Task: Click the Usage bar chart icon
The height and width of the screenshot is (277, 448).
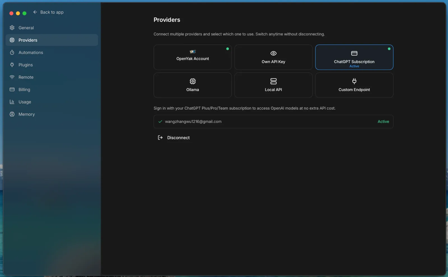Action: pyautogui.click(x=12, y=102)
